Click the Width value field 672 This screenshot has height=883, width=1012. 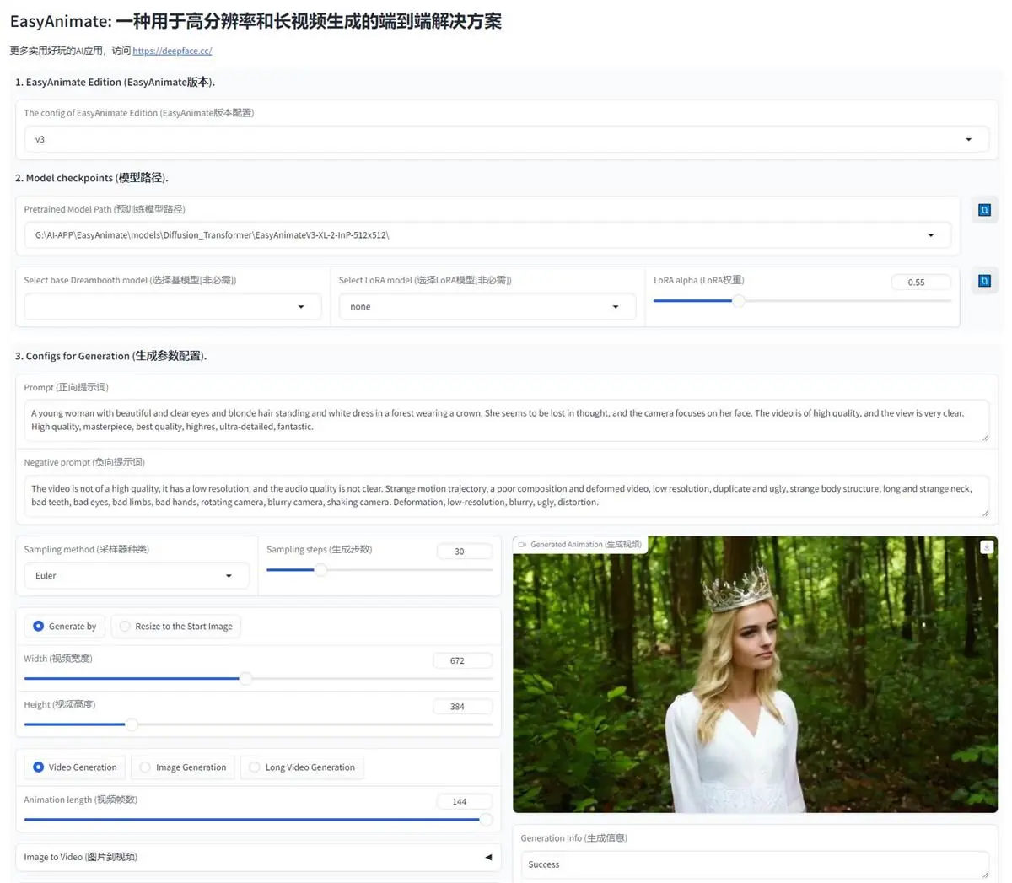[x=462, y=660]
